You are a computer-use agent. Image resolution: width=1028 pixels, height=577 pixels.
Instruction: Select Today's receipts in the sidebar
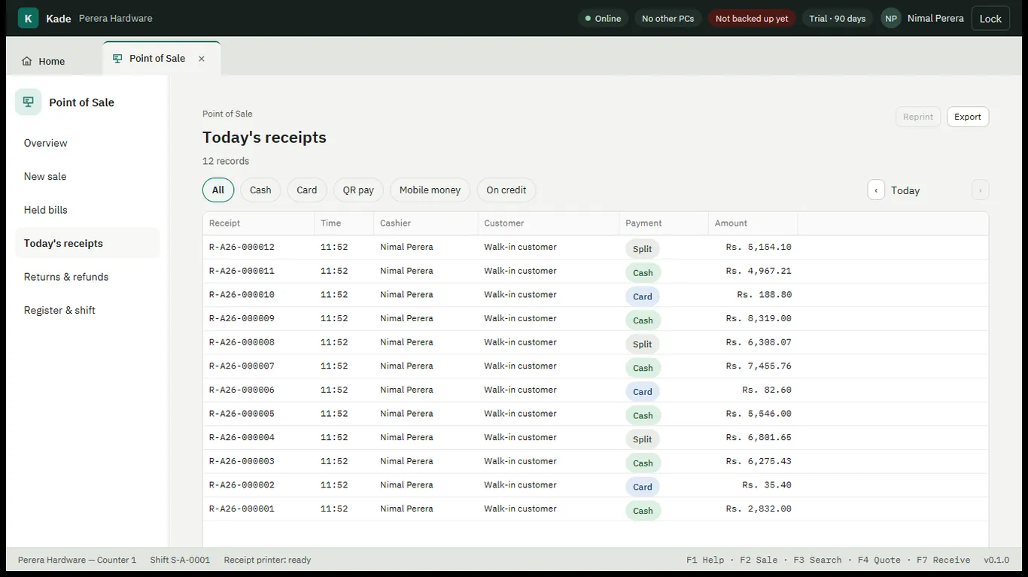[87, 243]
